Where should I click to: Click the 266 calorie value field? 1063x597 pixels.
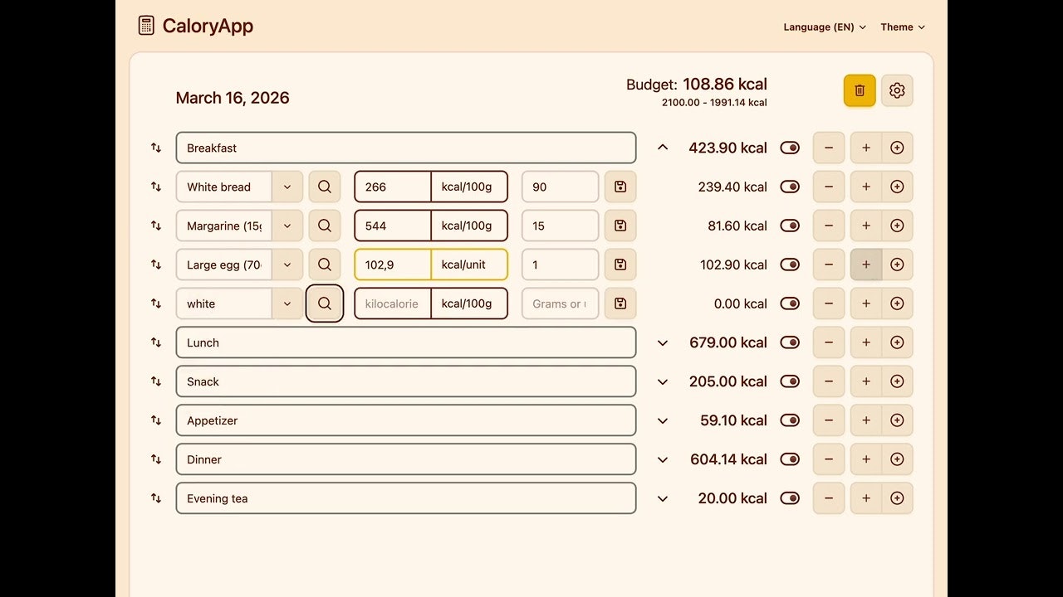pos(393,187)
